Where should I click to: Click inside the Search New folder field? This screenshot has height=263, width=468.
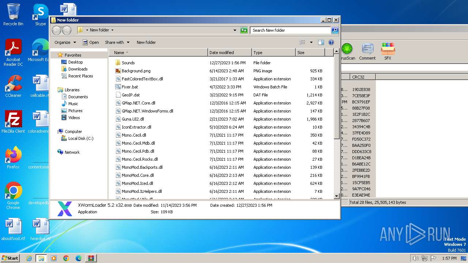(x=291, y=30)
